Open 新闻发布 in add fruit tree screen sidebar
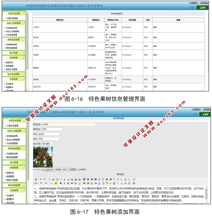The width and height of the screenshot is (212, 224). coord(10,173)
